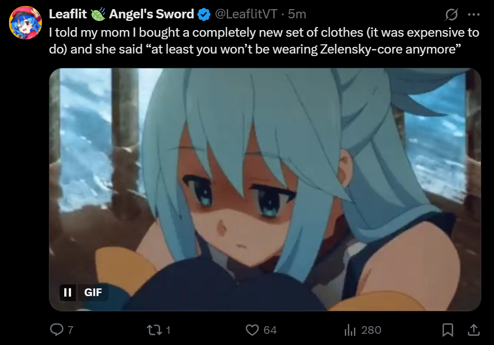Click the share upload icon
Image resolution: width=494 pixels, height=345 pixels.
[x=474, y=330]
